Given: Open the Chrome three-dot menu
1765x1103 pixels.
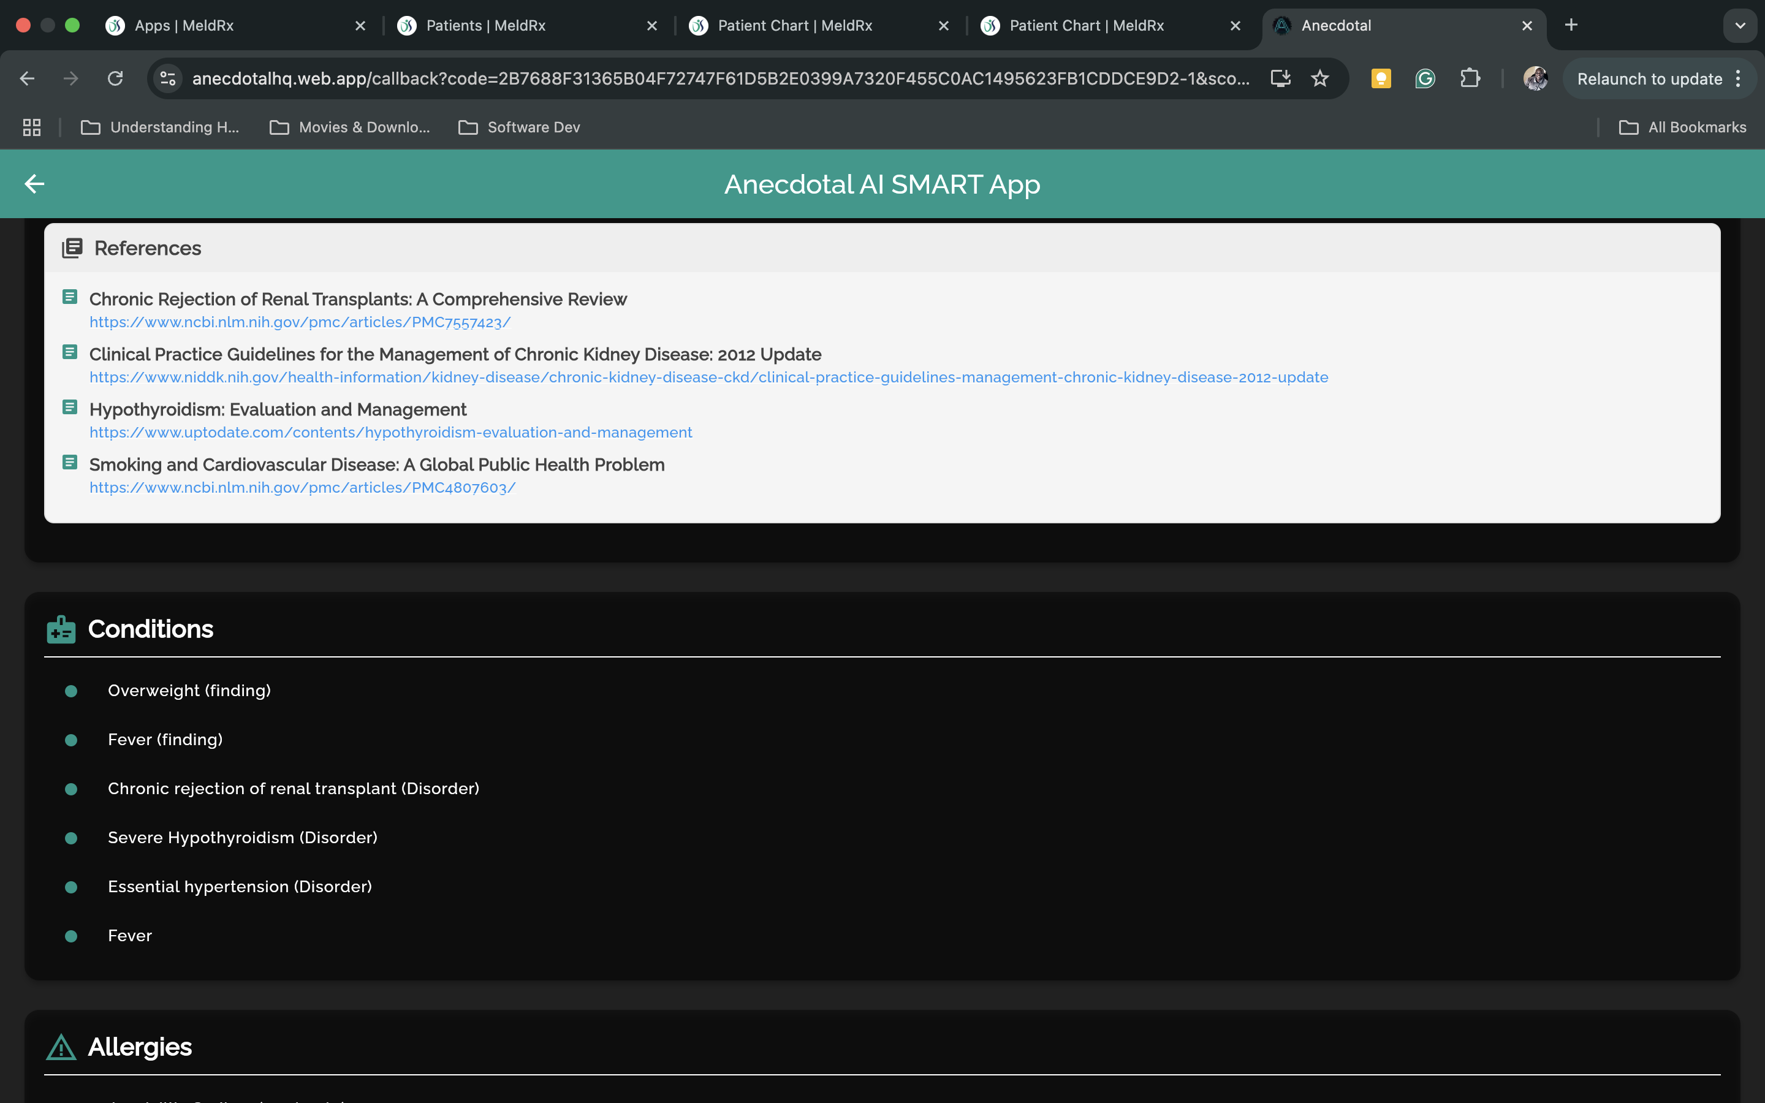Looking at the screenshot, I should [1739, 79].
